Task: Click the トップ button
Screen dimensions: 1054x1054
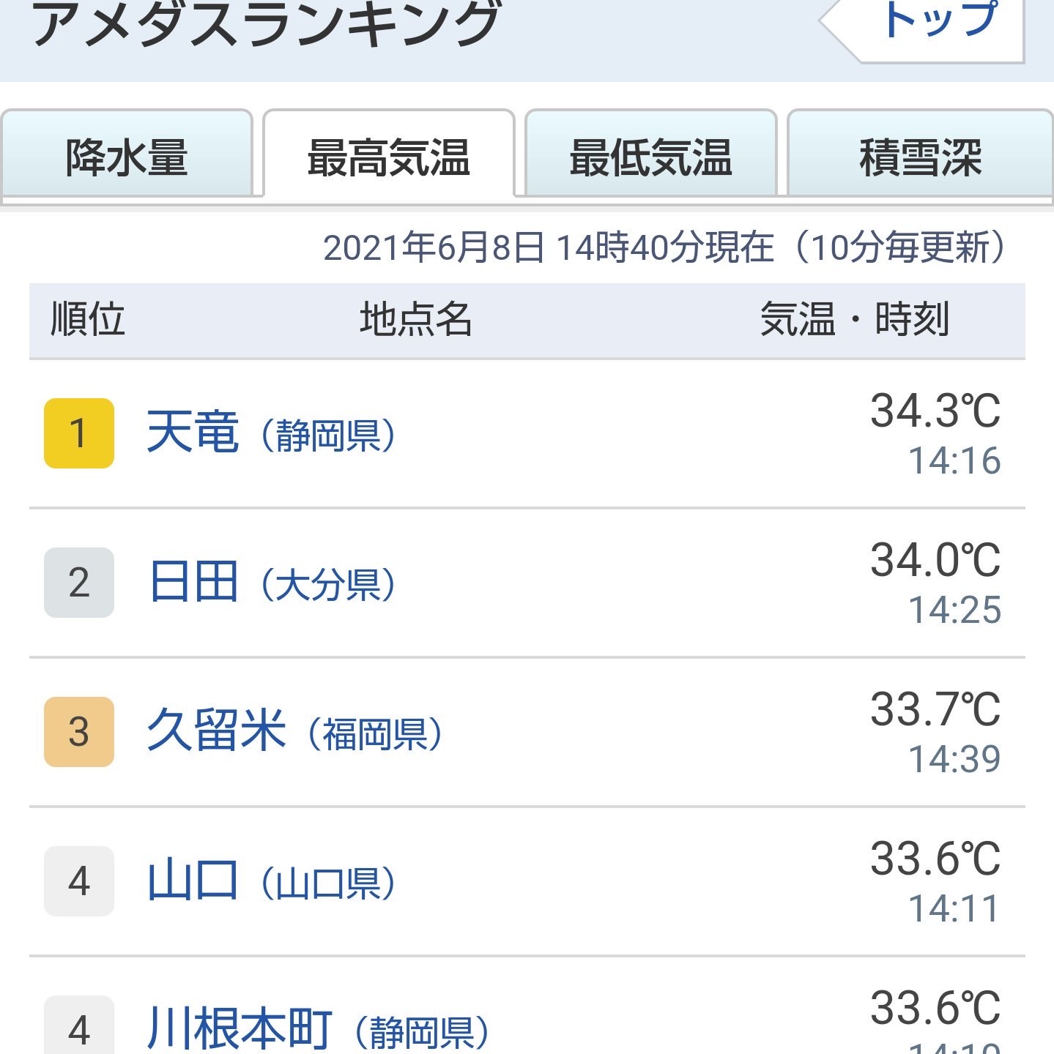Action: pyautogui.click(x=939, y=22)
